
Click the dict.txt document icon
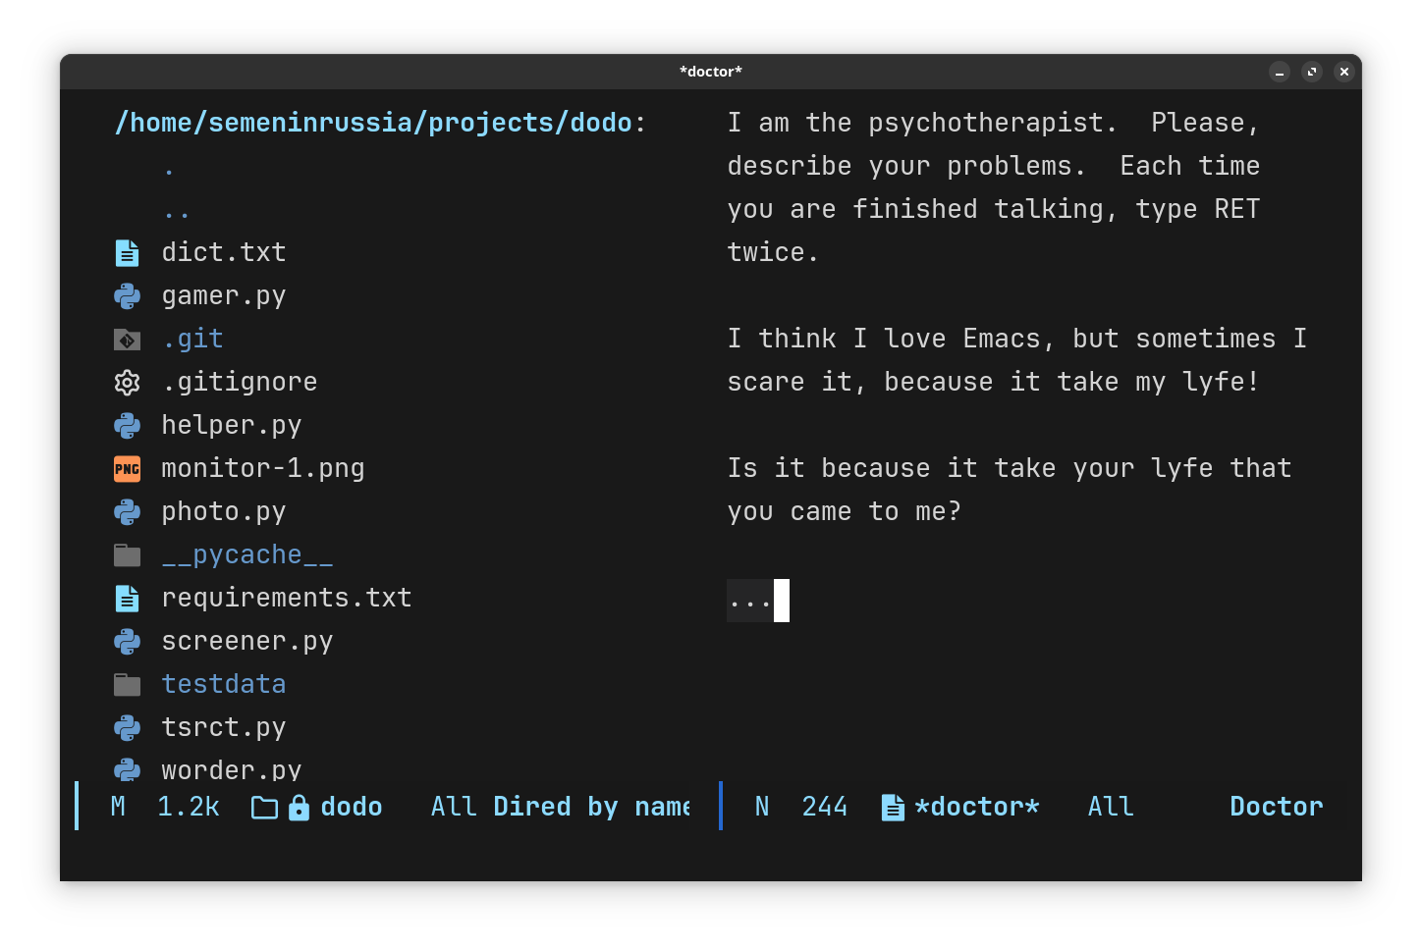point(127,253)
